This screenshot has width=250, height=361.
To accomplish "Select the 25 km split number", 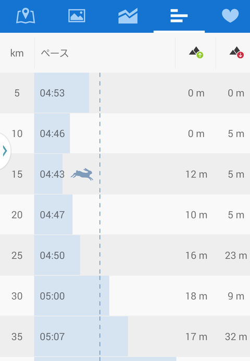I will [x=17, y=255].
